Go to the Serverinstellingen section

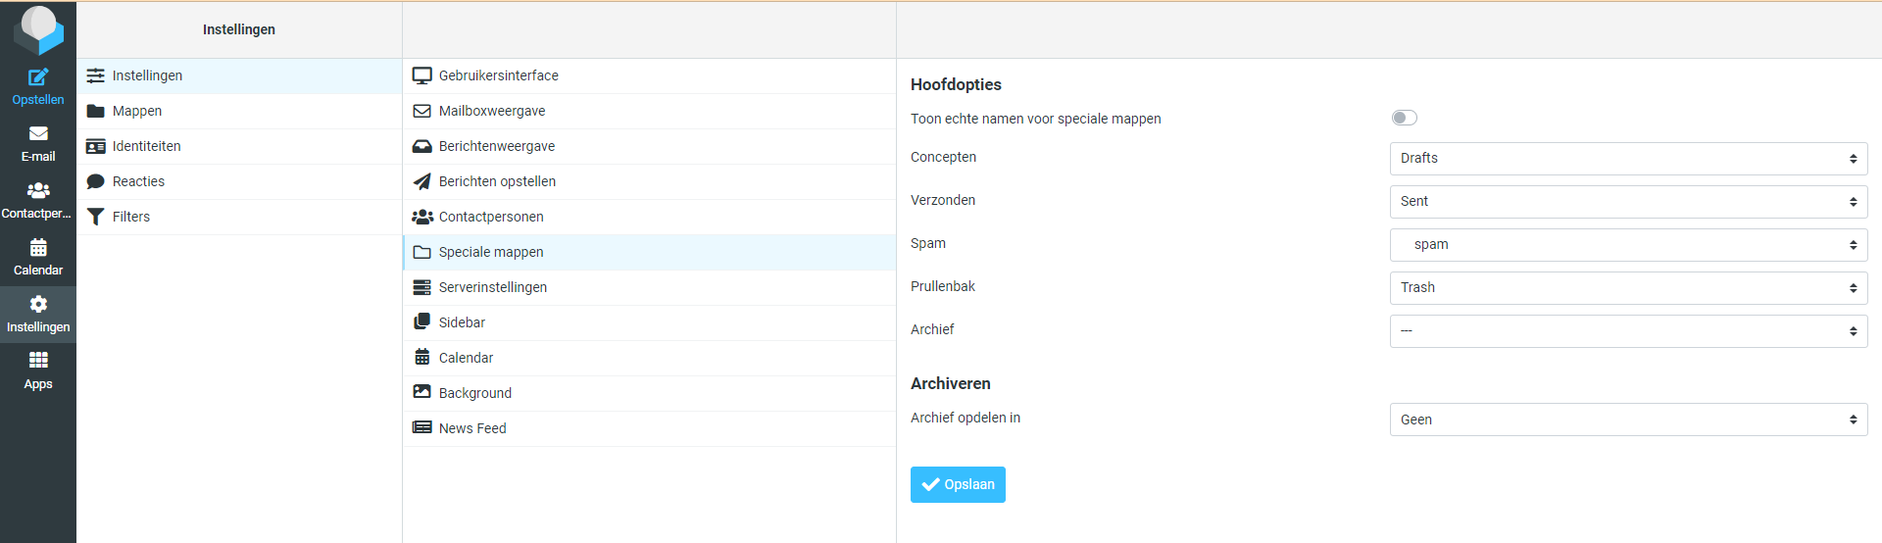coord(493,287)
